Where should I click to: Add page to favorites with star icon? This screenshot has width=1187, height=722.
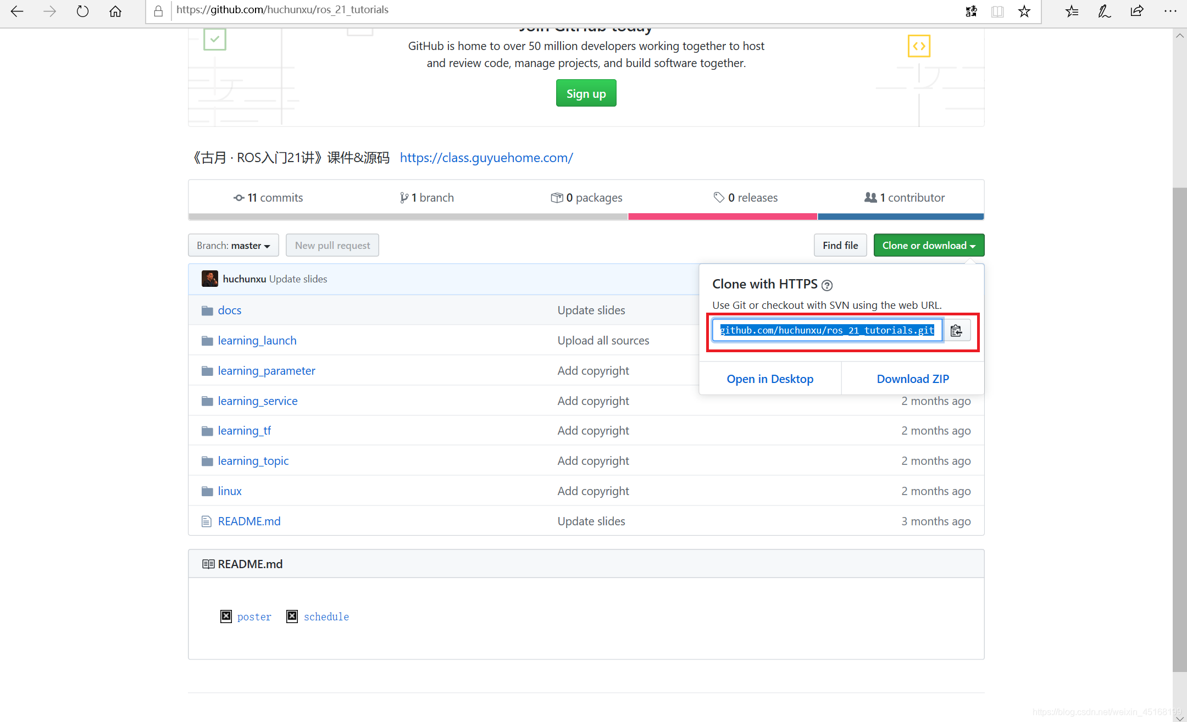coord(1024,11)
